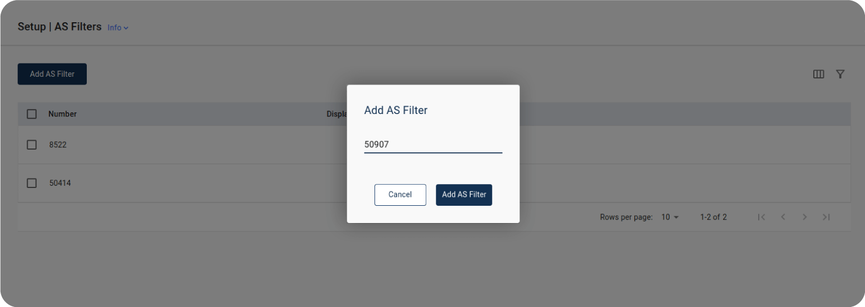This screenshot has width=865, height=307.
Task: Open rows per page dropdown
Action: pyautogui.click(x=670, y=217)
